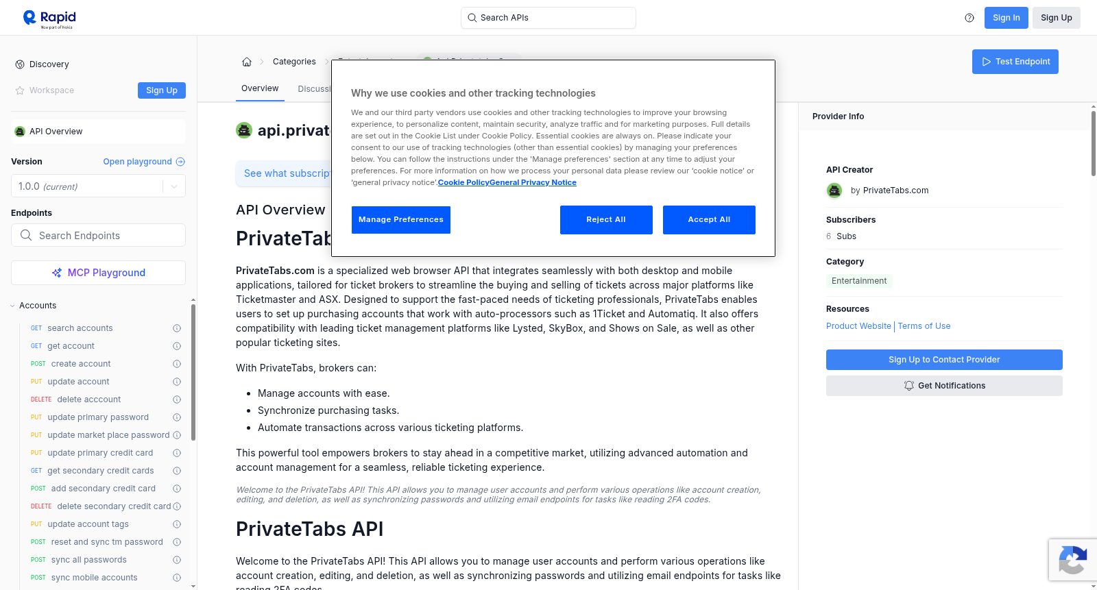Viewport: 1097px width, 590px height.
Task: Open the General Privacy Notice link
Action: pyautogui.click(x=533, y=183)
